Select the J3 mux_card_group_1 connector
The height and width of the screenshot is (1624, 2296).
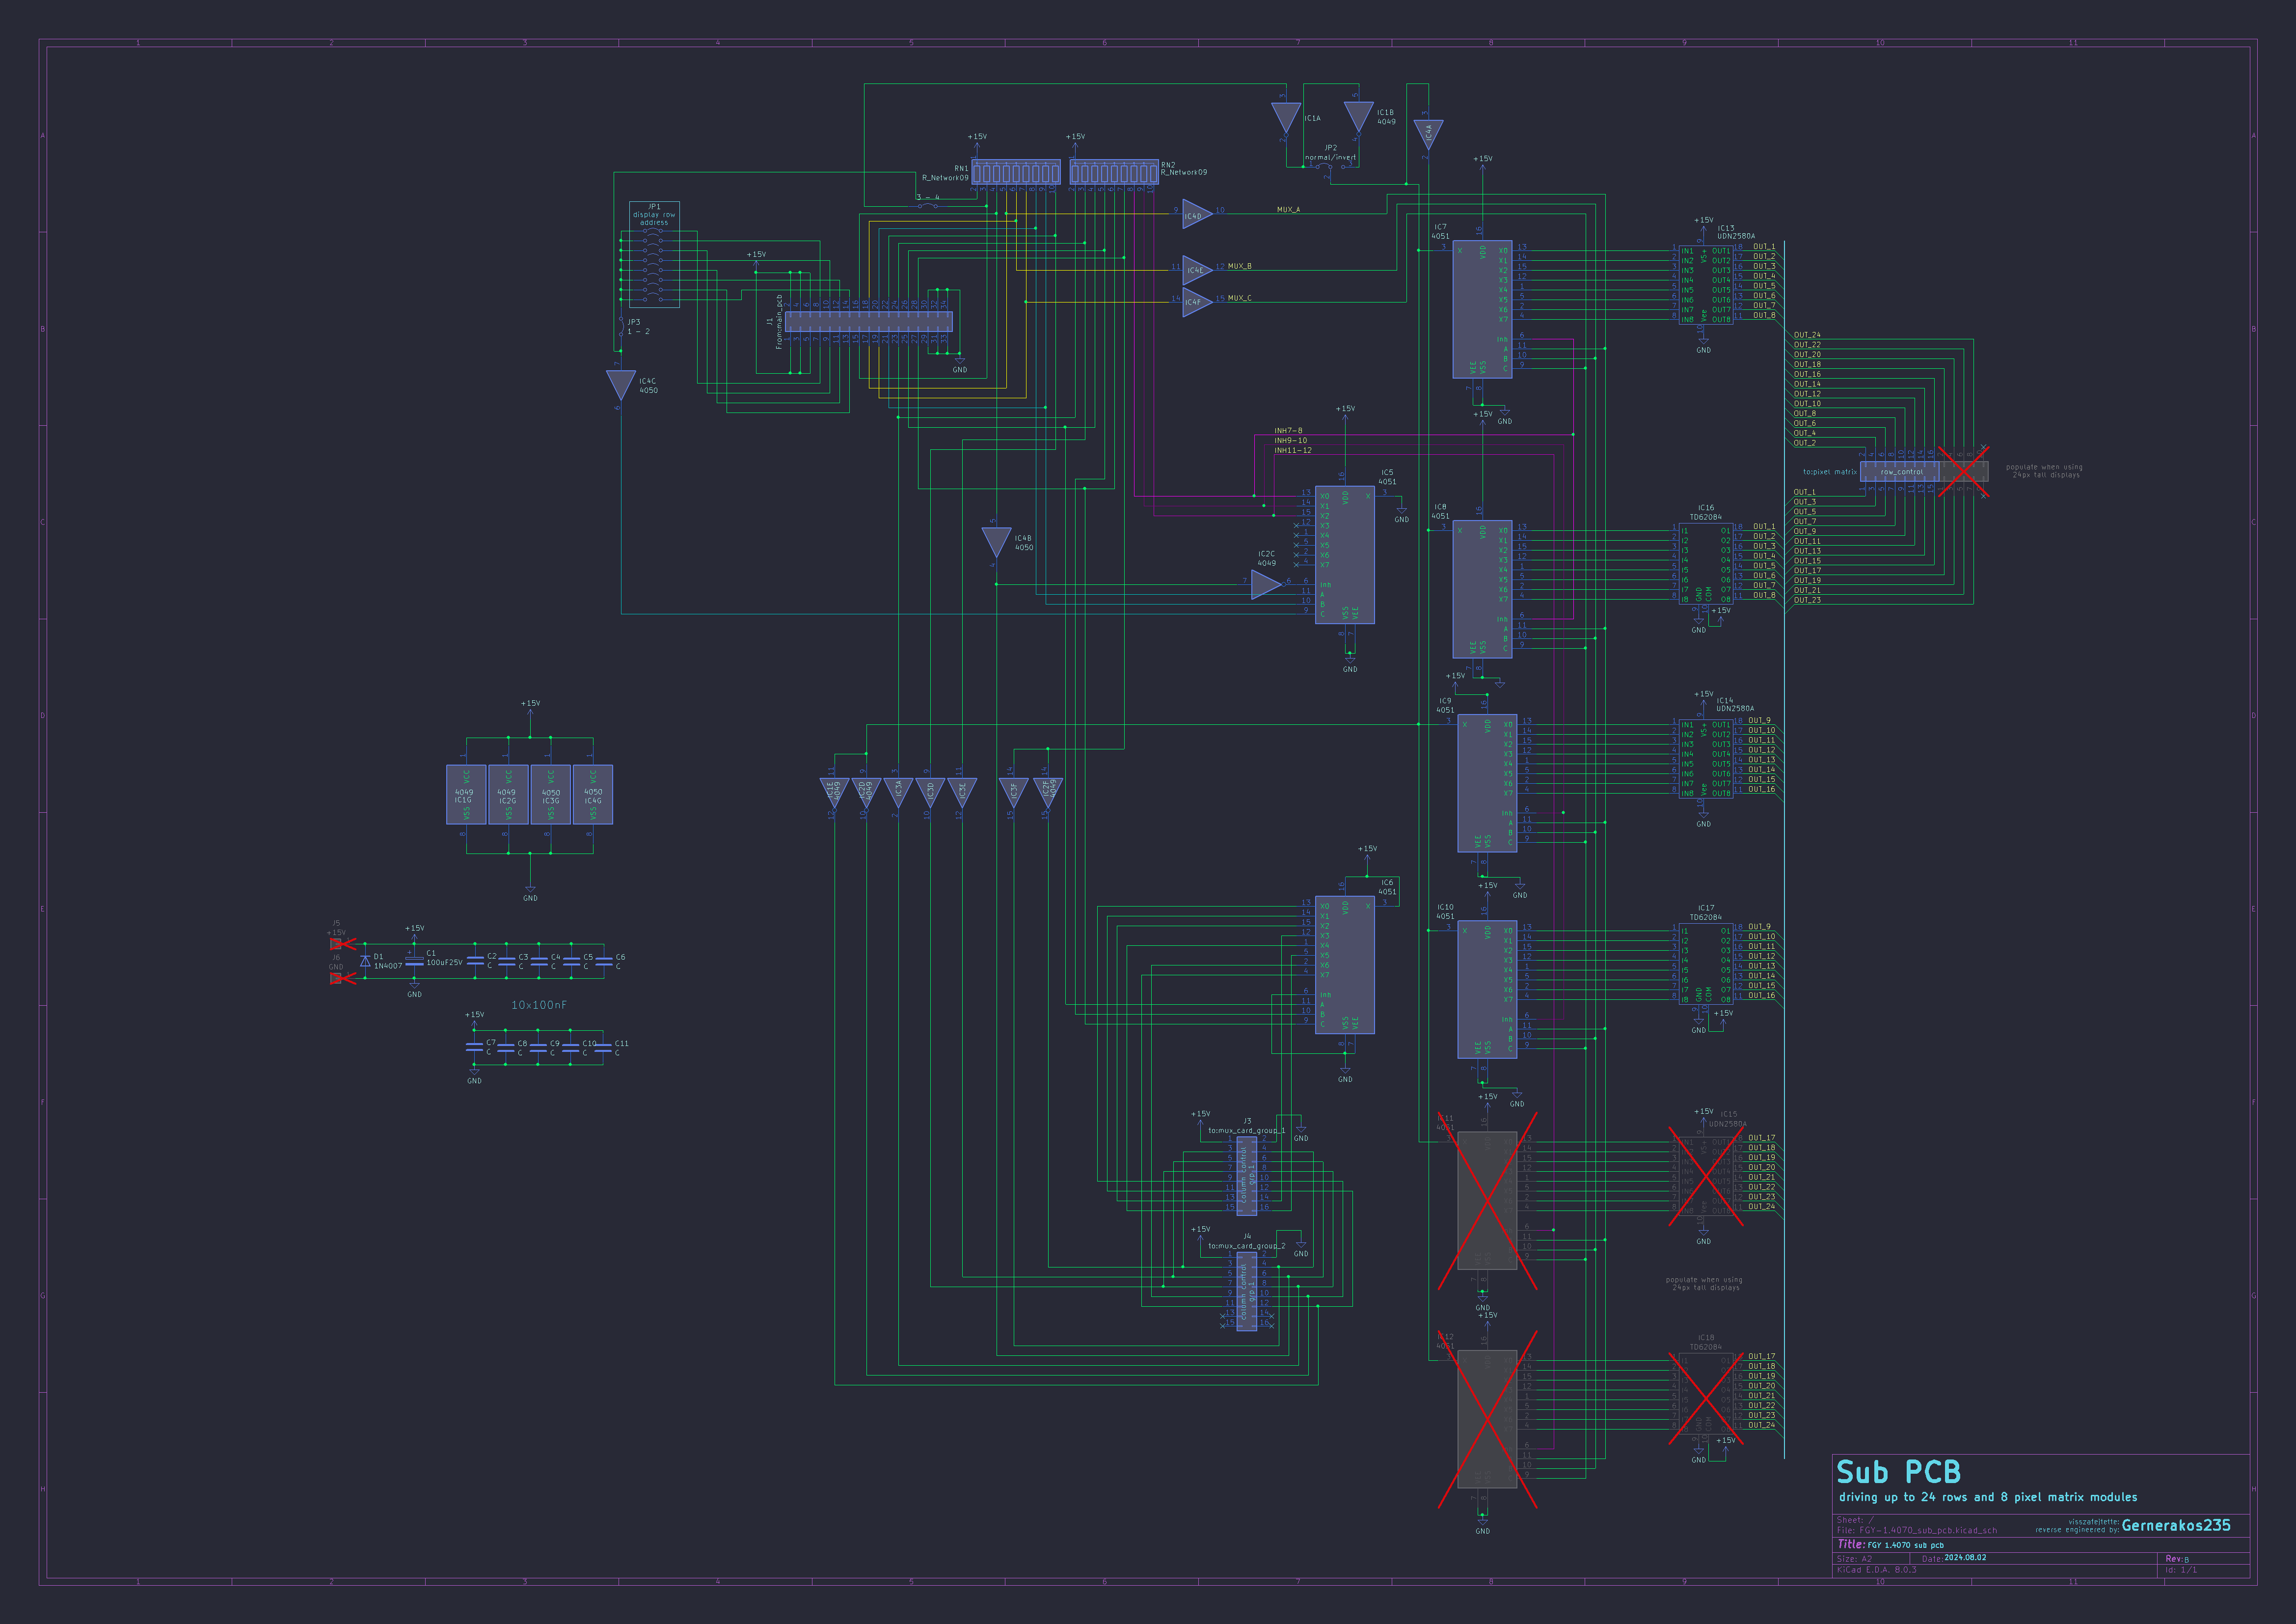coord(1247,1175)
